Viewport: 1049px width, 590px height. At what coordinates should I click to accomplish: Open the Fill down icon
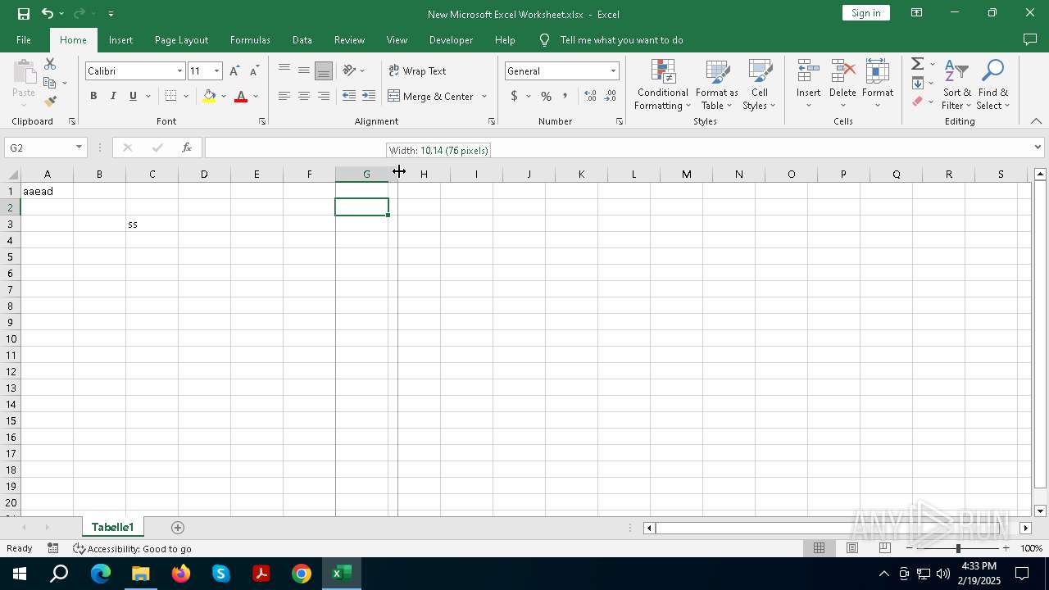click(x=918, y=83)
